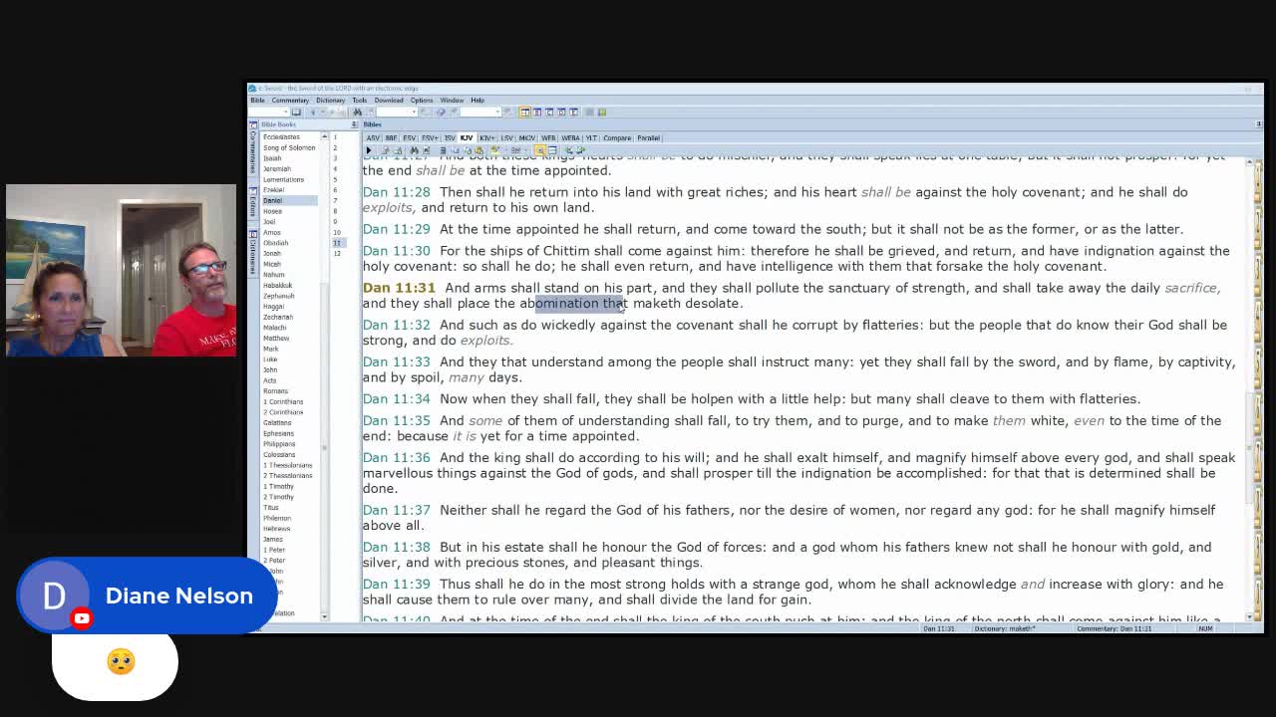Viewport: 1276px width, 717px height.
Task: Open the Bible menu
Action: pyautogui.click(x=258, y=100)
